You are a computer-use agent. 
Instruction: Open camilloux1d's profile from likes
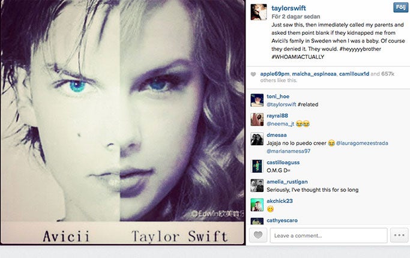pos(354,74)
